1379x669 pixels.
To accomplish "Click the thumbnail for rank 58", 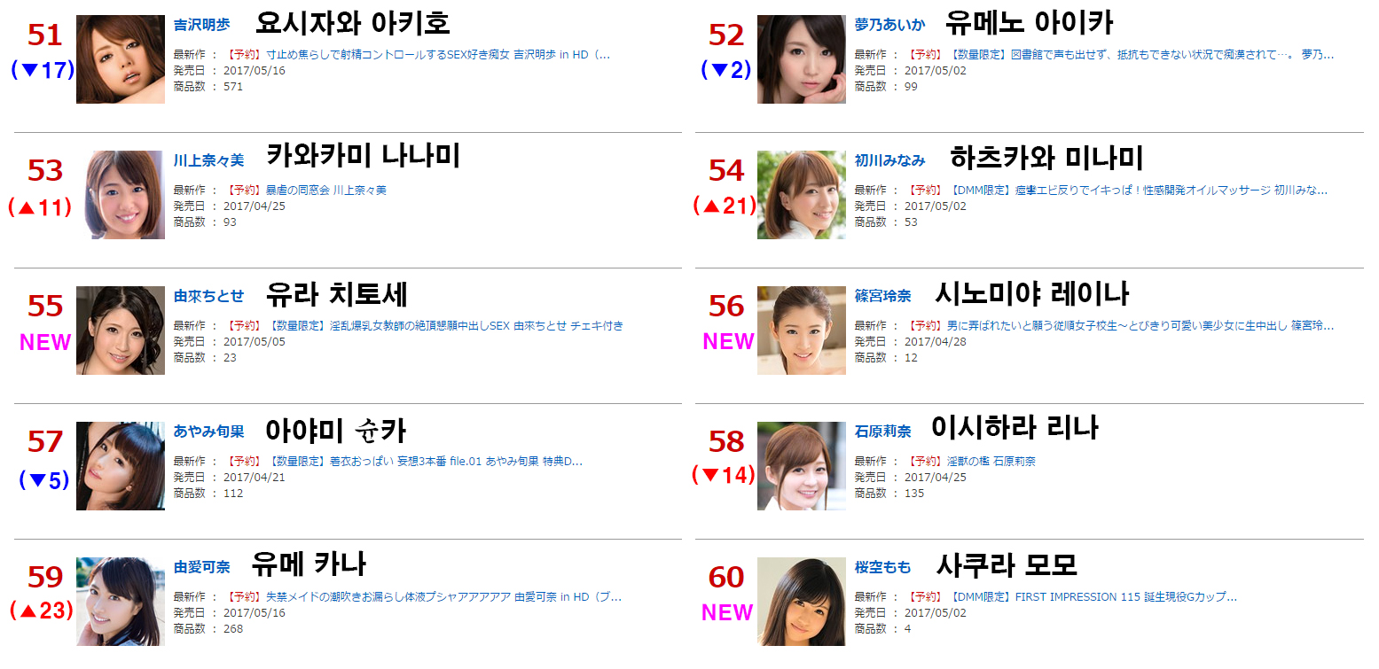I will 802,466.
